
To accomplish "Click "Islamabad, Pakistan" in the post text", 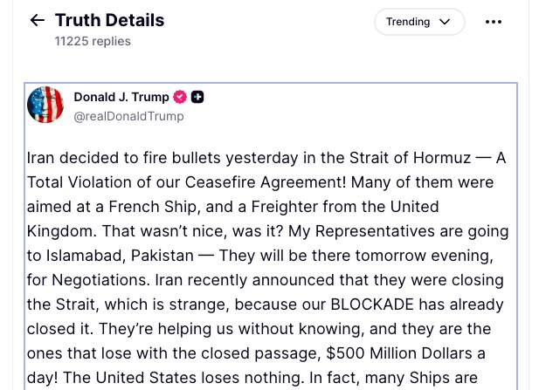I will click(121, 256).
